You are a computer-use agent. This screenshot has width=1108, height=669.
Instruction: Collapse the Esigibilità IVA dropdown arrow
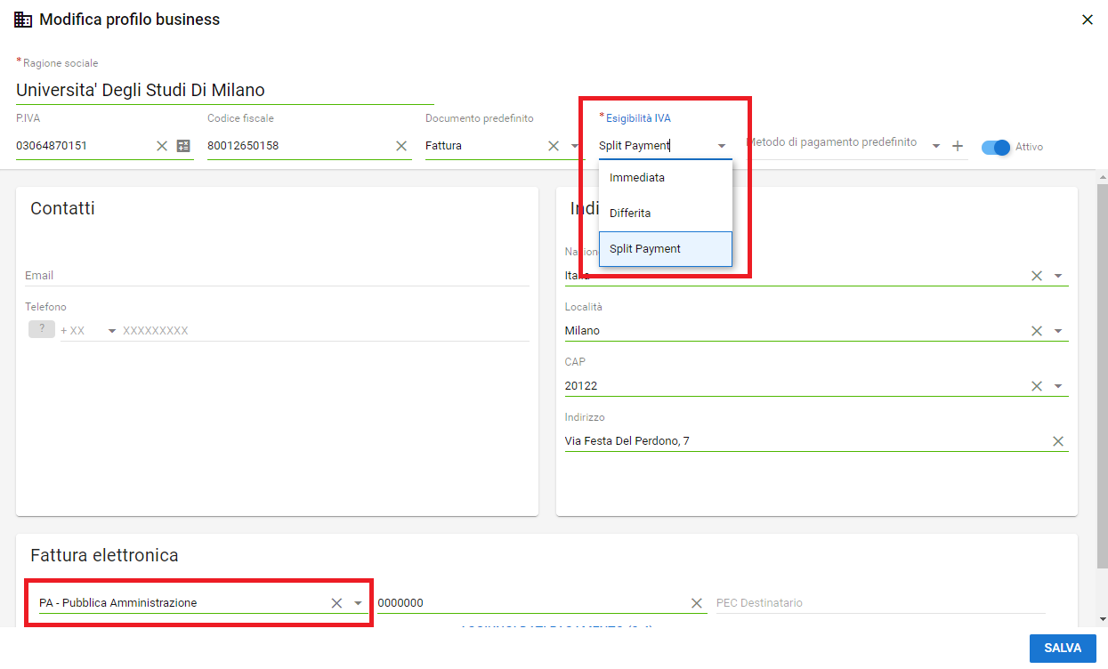(722, 146)
